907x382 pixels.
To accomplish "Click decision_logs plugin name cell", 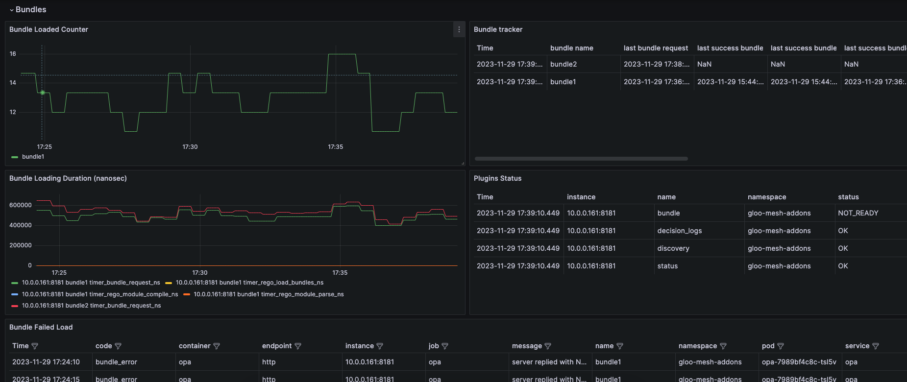I will pyautogui.click(x=699, y=231).
